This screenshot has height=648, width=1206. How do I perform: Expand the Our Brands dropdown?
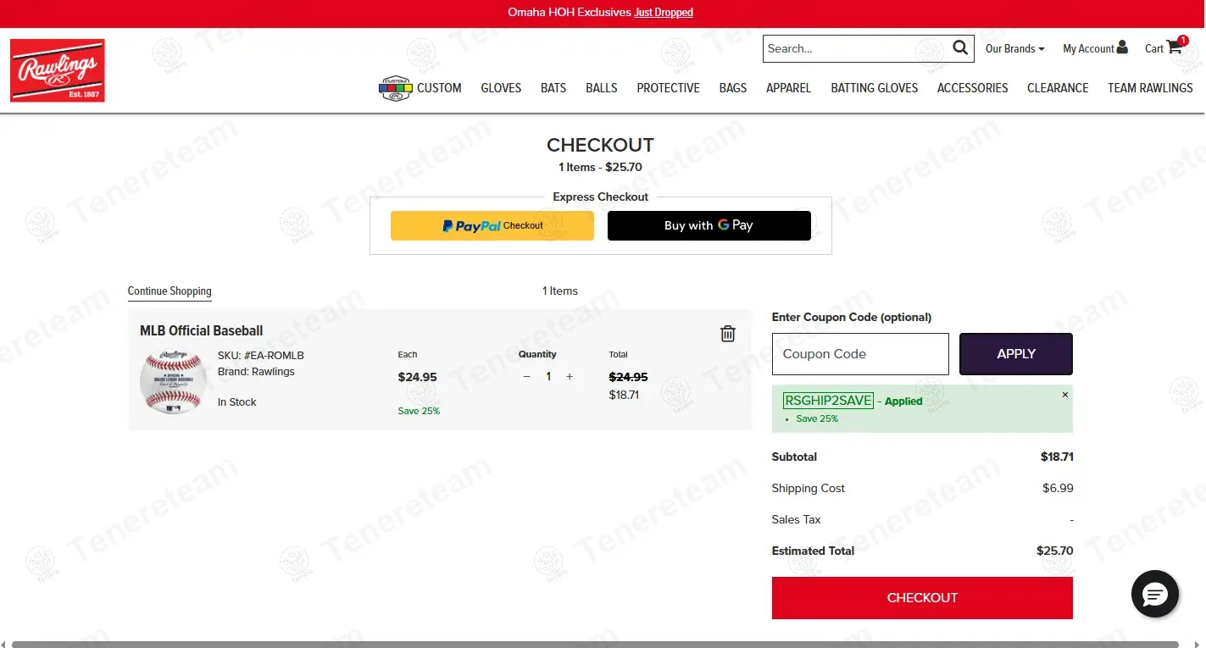click(x=1014, y=48)
